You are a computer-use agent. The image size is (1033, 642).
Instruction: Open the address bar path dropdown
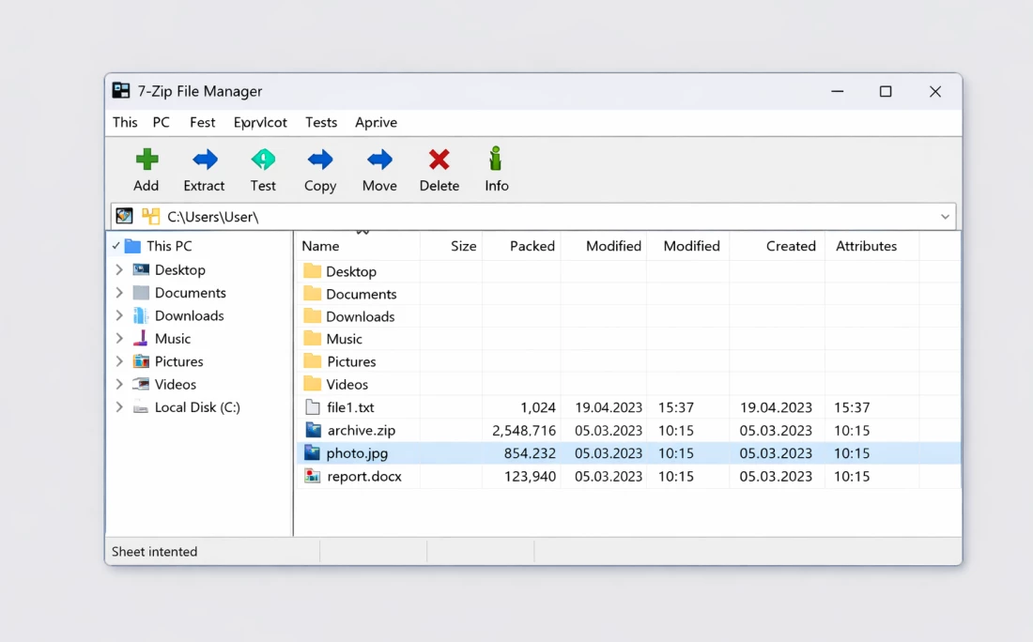945,217
